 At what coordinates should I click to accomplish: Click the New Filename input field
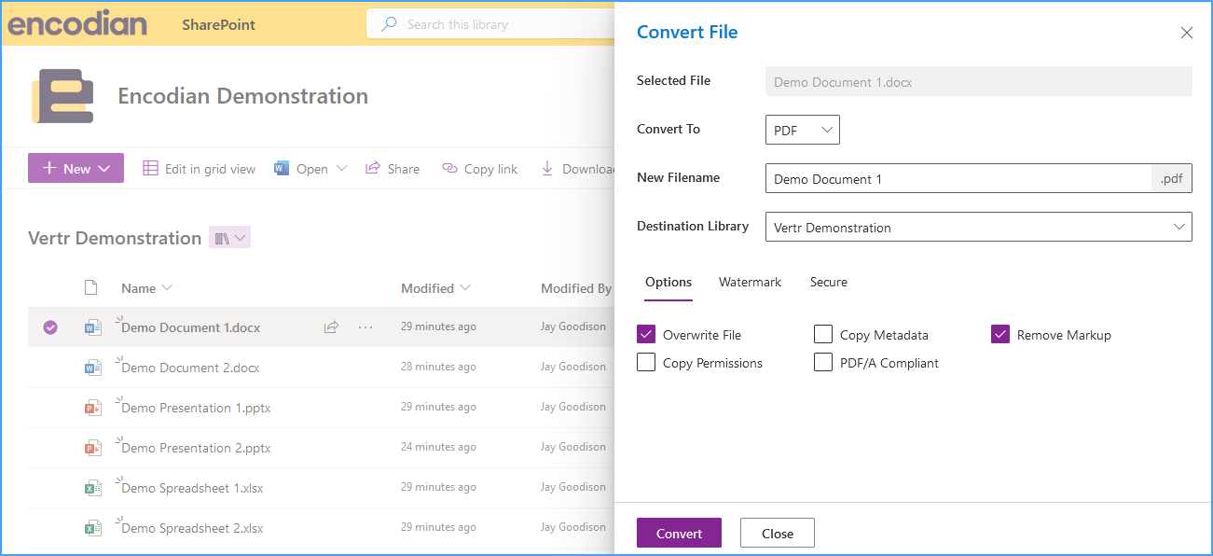pyautogui.click(x=958, y=178)
